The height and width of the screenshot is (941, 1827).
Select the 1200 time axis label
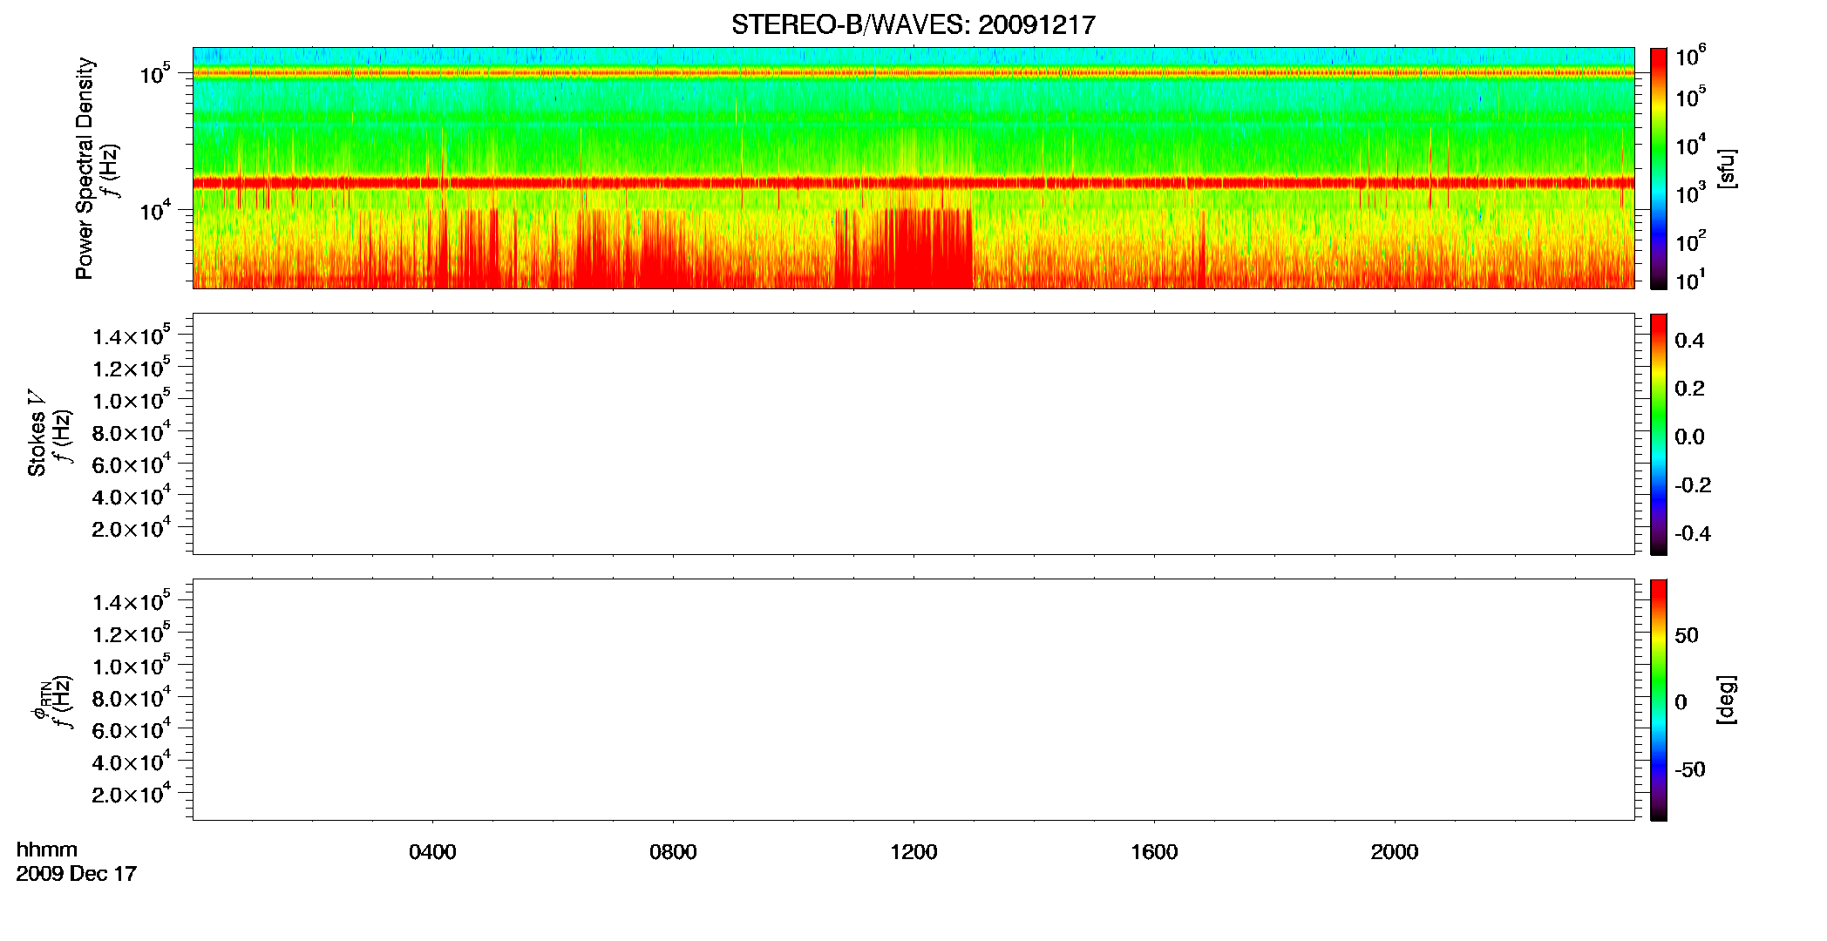click(x=913, y=852)
